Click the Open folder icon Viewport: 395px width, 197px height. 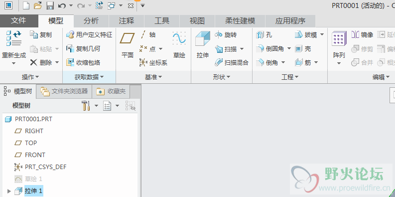38,5
